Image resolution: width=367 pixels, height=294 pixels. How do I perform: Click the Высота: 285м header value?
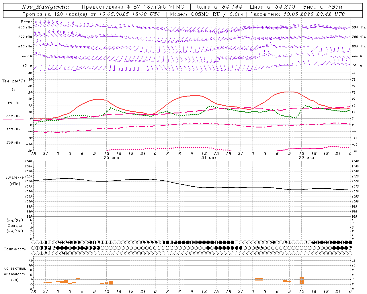[323, 7]
